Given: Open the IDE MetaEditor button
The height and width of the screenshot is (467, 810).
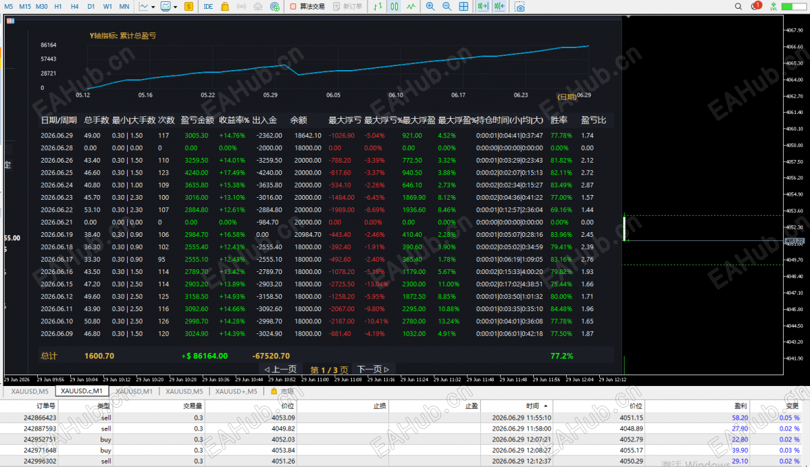Looking at the screenshot, I should (x=208, y=7).
